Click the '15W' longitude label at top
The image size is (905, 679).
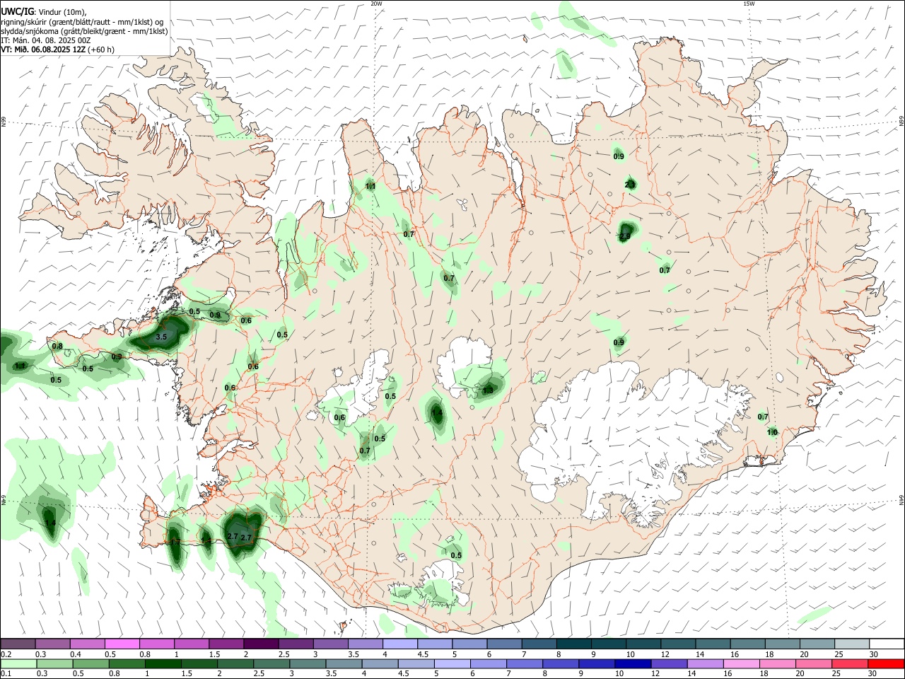coord(749,4)
